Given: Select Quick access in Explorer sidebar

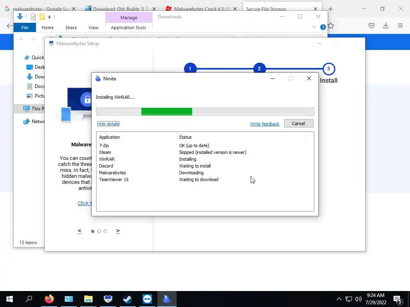Looking at the screenshot, I should click(x=34, y=58).
